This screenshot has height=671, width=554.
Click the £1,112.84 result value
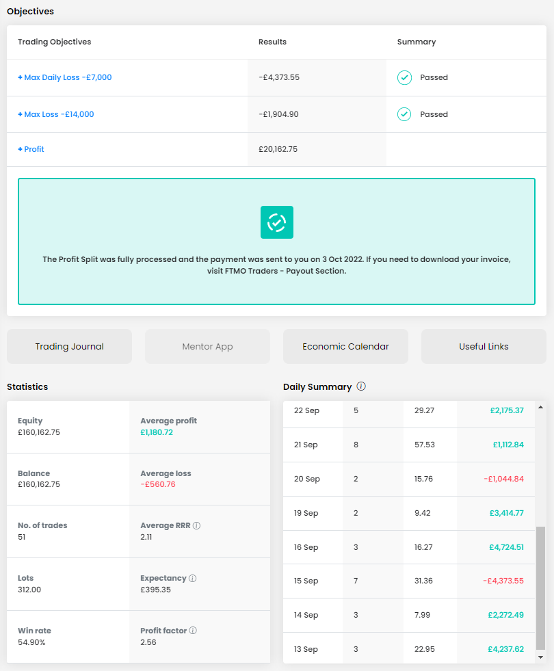click(508, 445)
